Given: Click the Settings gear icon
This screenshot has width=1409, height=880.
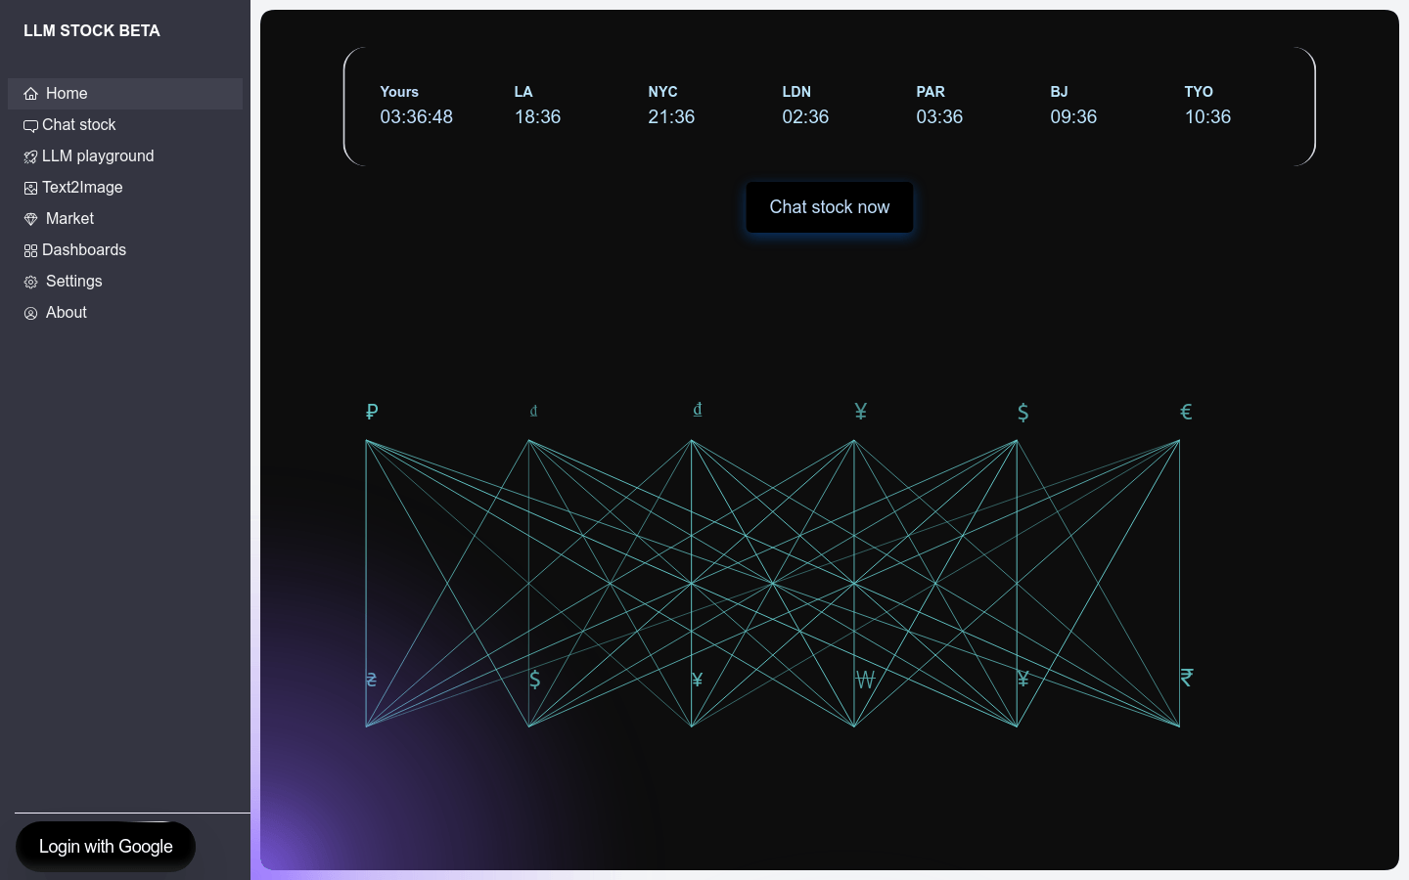Looking at the screenshot, I should pyautogui.click(x=30, y=282).
